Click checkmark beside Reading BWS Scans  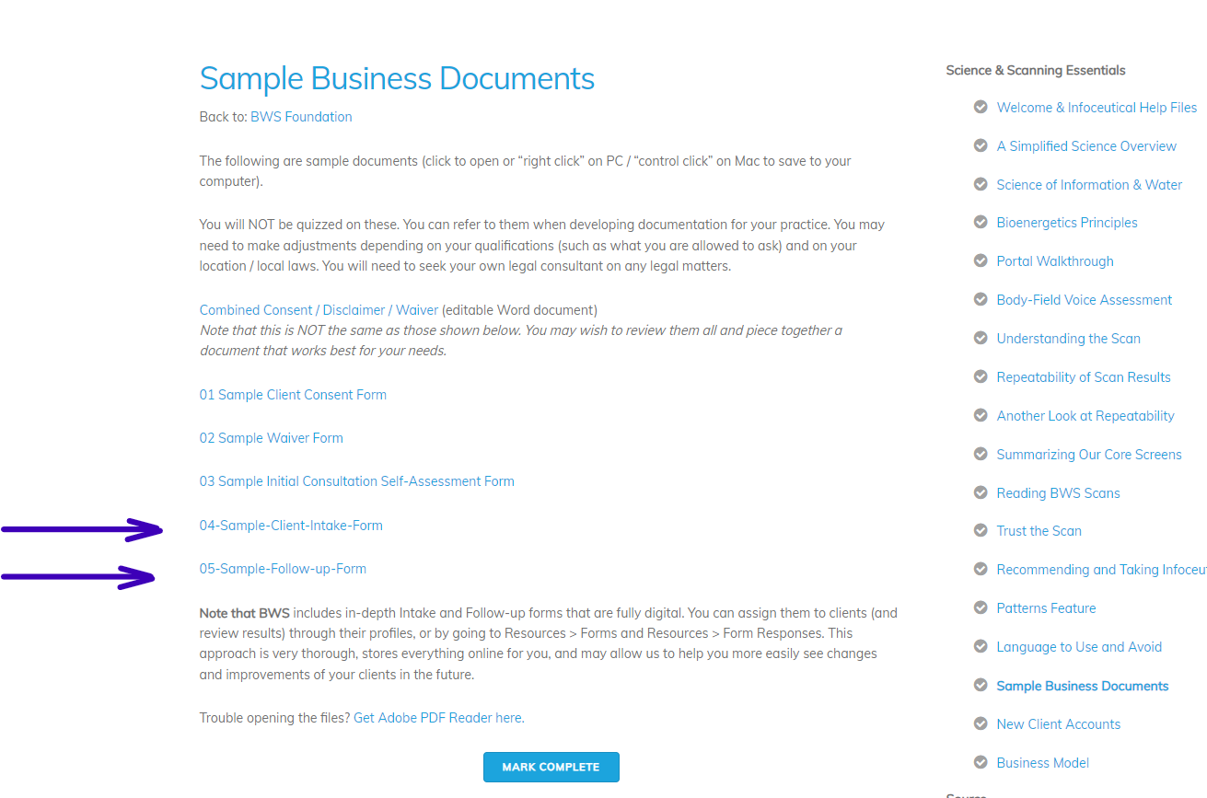pyautogui.click(x=981, y=493)
